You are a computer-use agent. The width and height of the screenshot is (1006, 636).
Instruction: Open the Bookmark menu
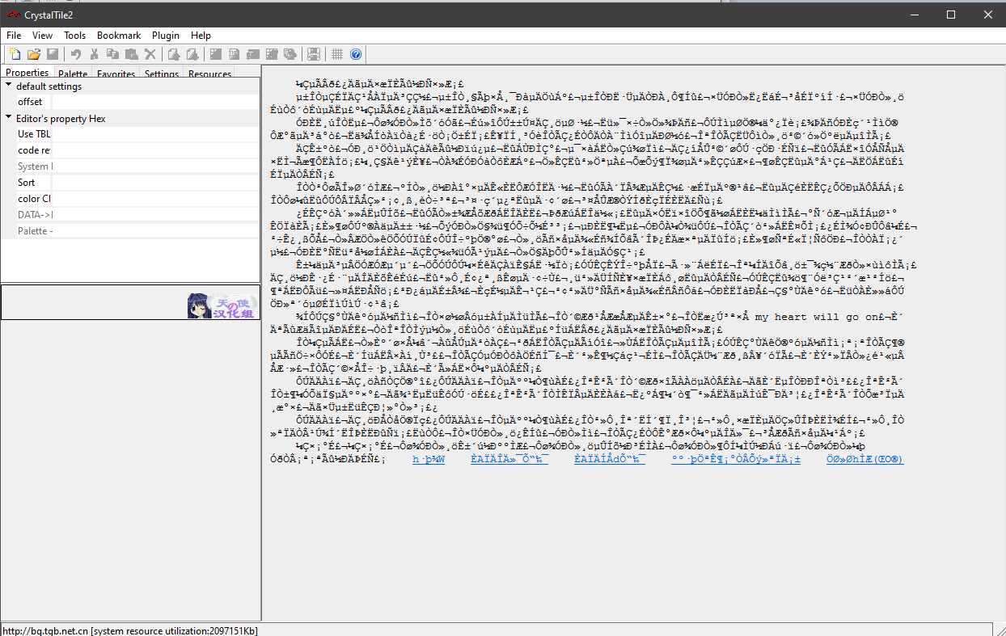(x=119, y=36)
